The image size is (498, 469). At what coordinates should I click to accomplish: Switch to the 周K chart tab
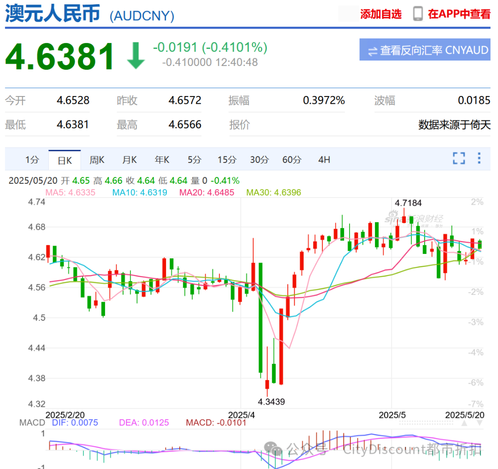tap(97, 160)
